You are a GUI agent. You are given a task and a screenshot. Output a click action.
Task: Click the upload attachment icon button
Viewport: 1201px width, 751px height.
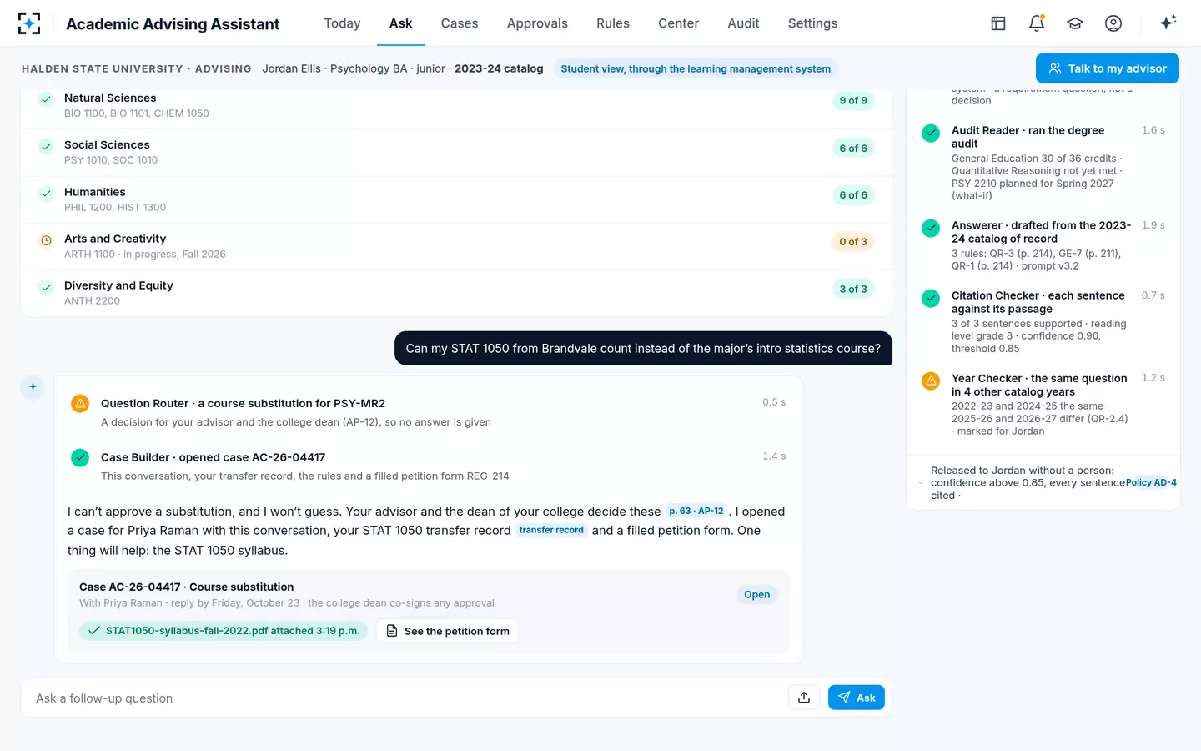point(804,698)
